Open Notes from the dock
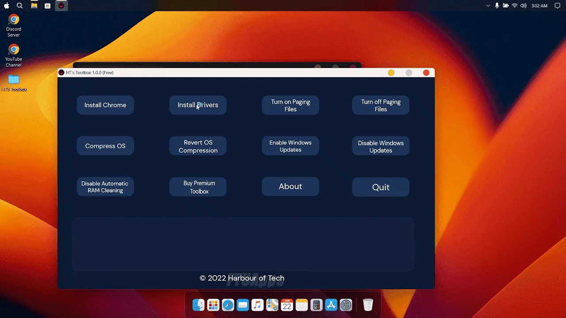The width and height of the screenshot is (566, 318). (302, 305)
